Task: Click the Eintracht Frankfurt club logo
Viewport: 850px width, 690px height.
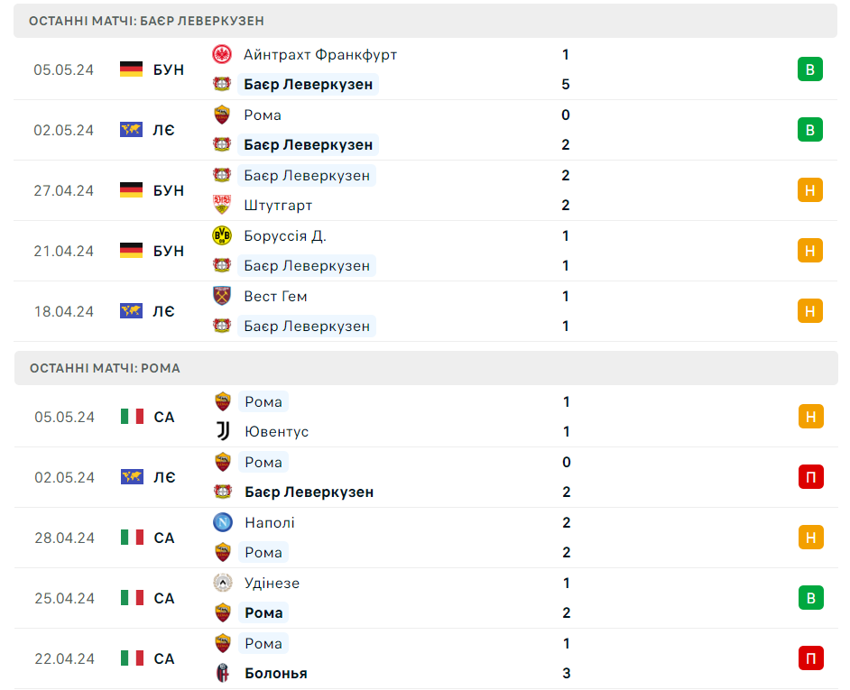Action: coord(222,54)
